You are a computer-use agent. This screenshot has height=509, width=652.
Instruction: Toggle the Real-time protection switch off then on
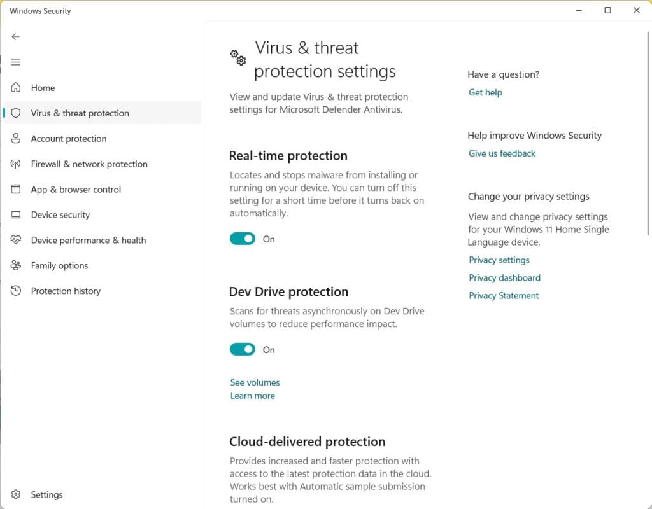tap(242, 239)
